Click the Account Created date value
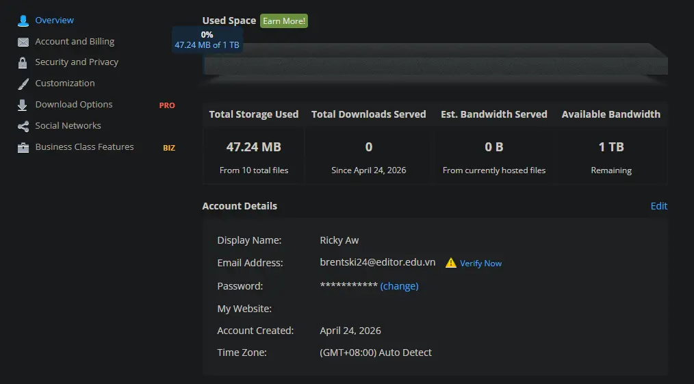 point(350,331)
